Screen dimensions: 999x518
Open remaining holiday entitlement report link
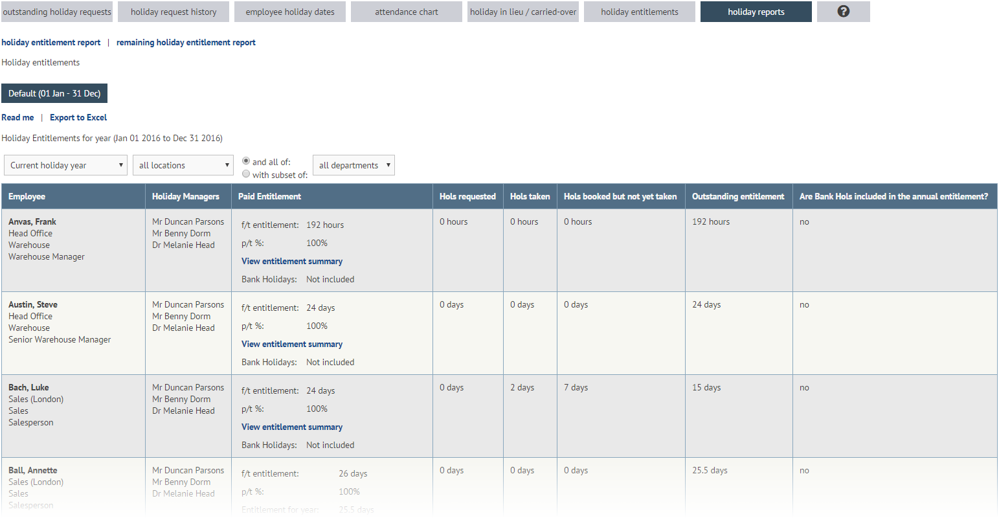186,43
